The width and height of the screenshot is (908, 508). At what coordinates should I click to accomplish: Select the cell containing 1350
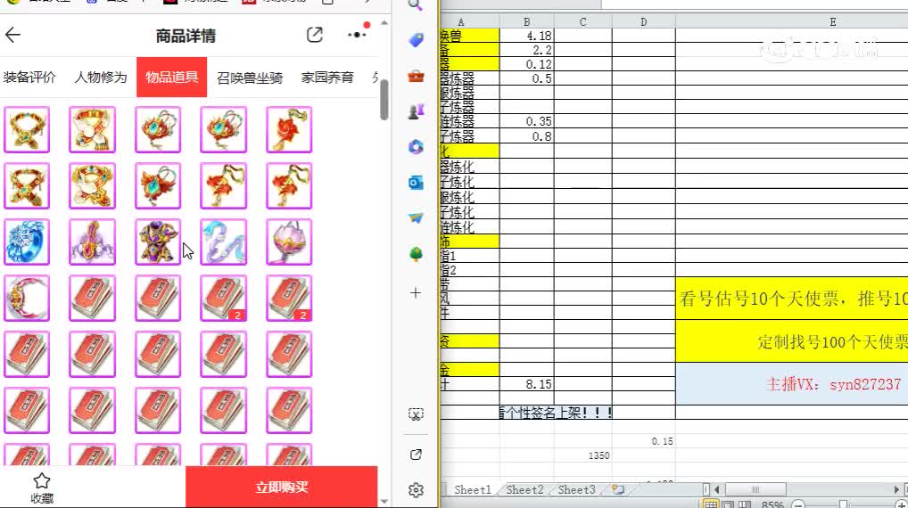tap(582, 455)
